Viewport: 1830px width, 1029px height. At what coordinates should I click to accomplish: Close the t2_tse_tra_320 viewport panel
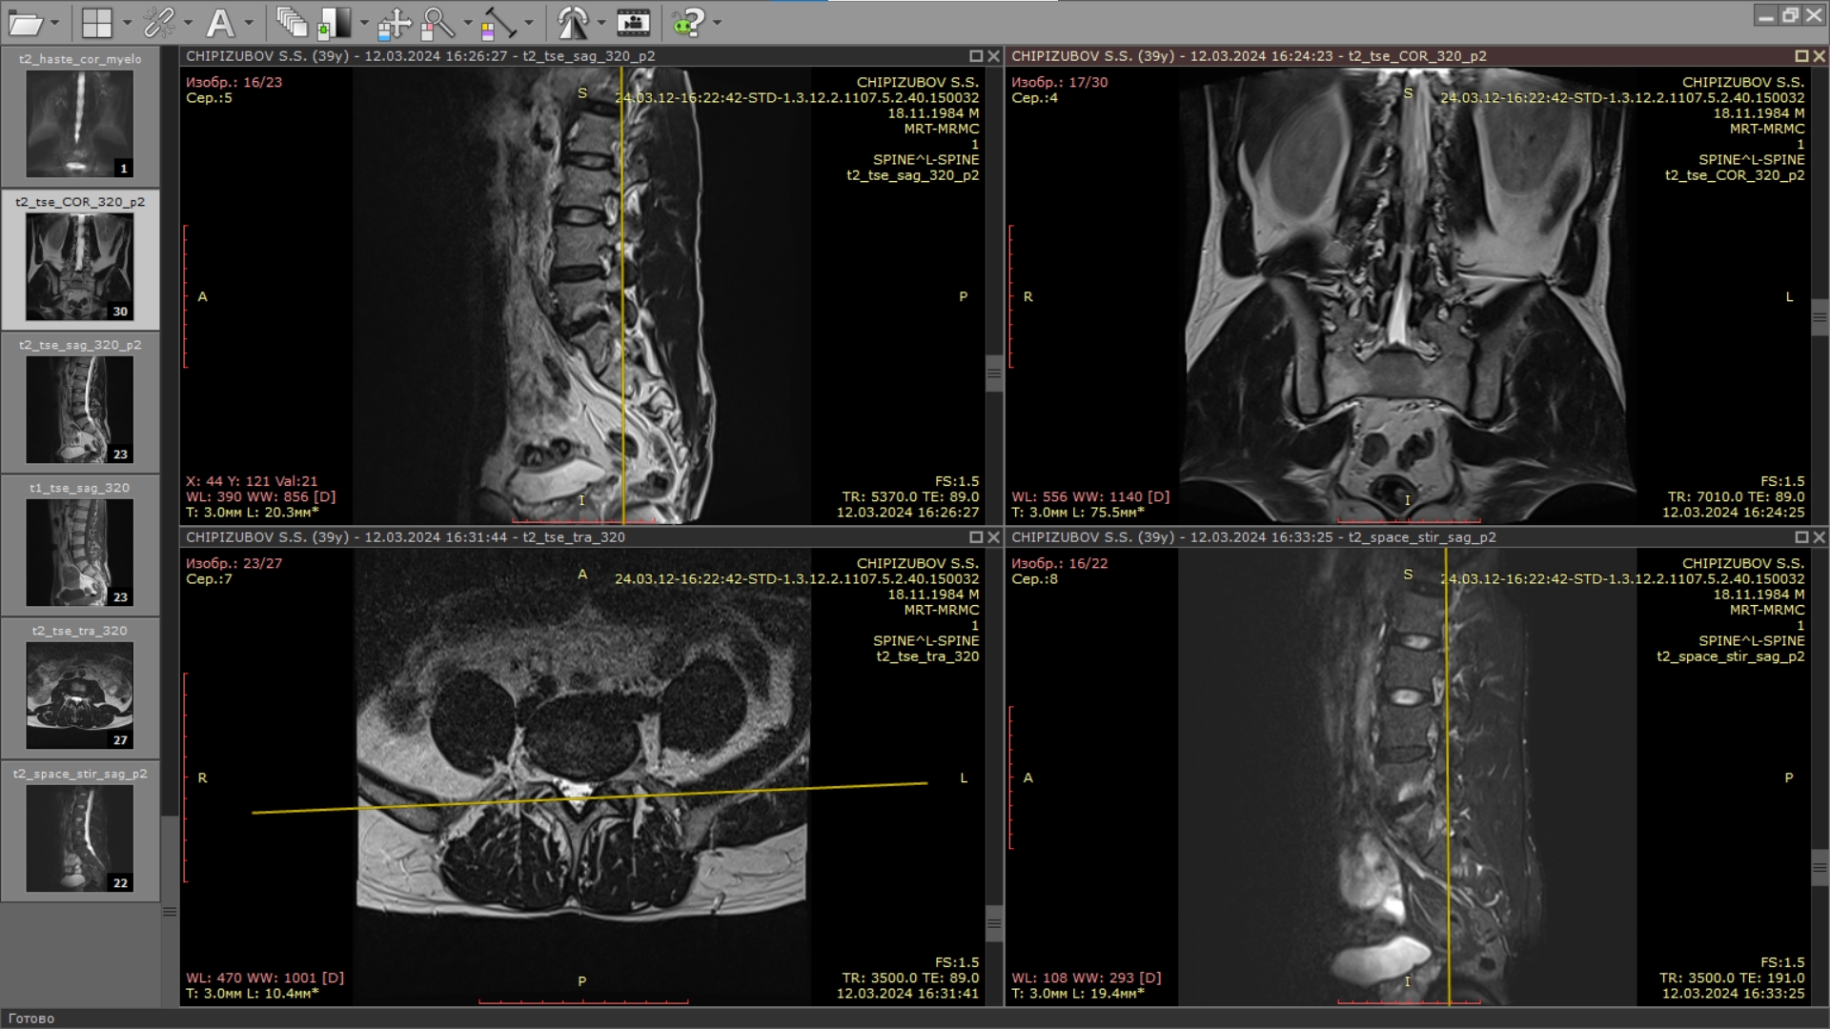pyautogui.click(x=993, y=537)
